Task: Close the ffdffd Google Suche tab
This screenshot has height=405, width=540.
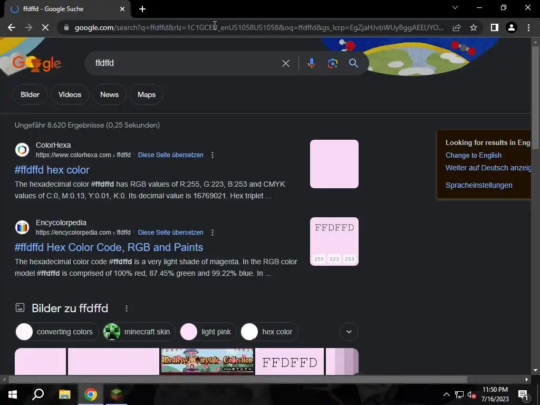Action: point(122,9)
